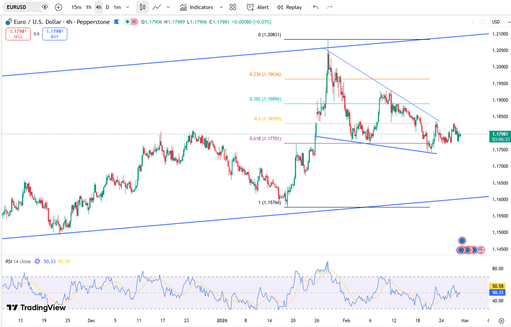Select the D daily timeframe
Screen dimensions: 511x327
click(107, 7)
